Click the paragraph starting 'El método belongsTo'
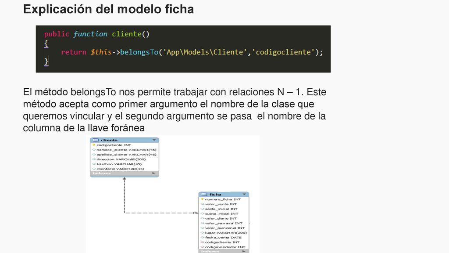 175,110
